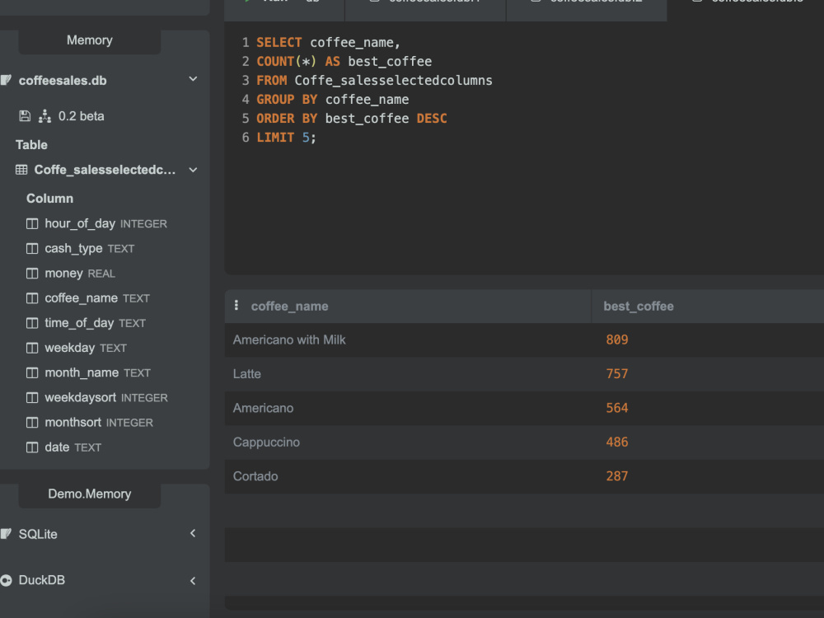Select the monthsort column name
Image resolution: width=824 pixels, height=618 pixels.
[x=73, y=422]
